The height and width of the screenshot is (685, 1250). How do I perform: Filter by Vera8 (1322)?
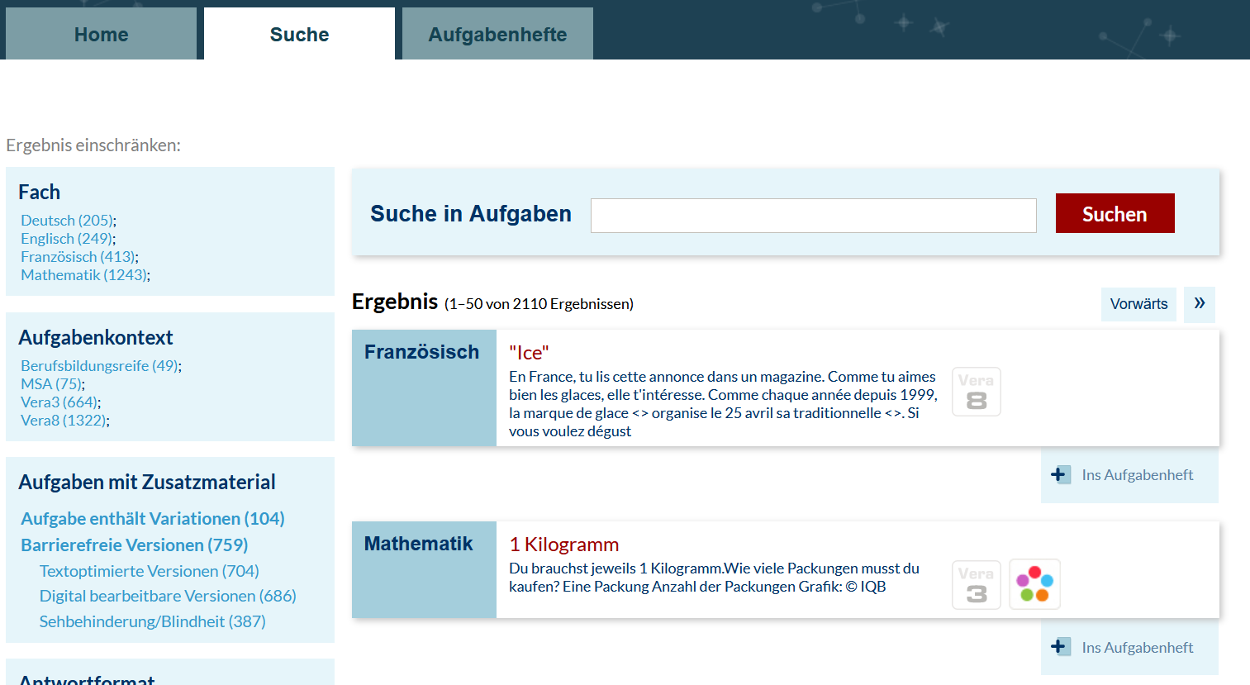64,421
